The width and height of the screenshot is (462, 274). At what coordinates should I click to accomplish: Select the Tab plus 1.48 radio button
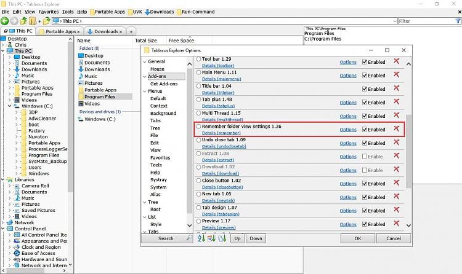tap(198, 100)
